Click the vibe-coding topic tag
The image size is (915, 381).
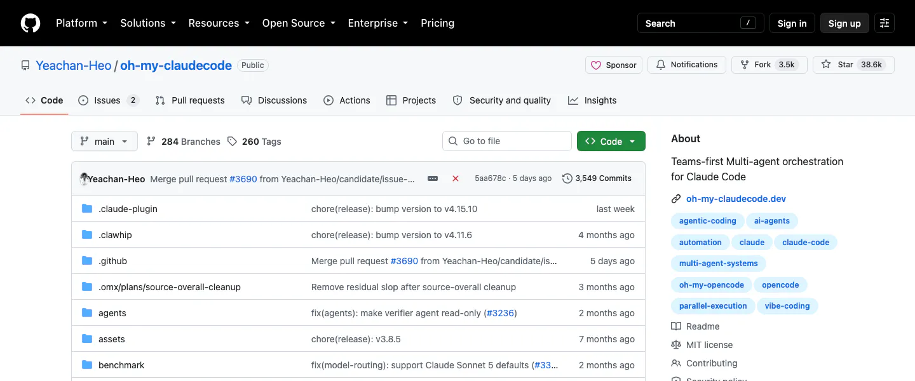[787, 305]
